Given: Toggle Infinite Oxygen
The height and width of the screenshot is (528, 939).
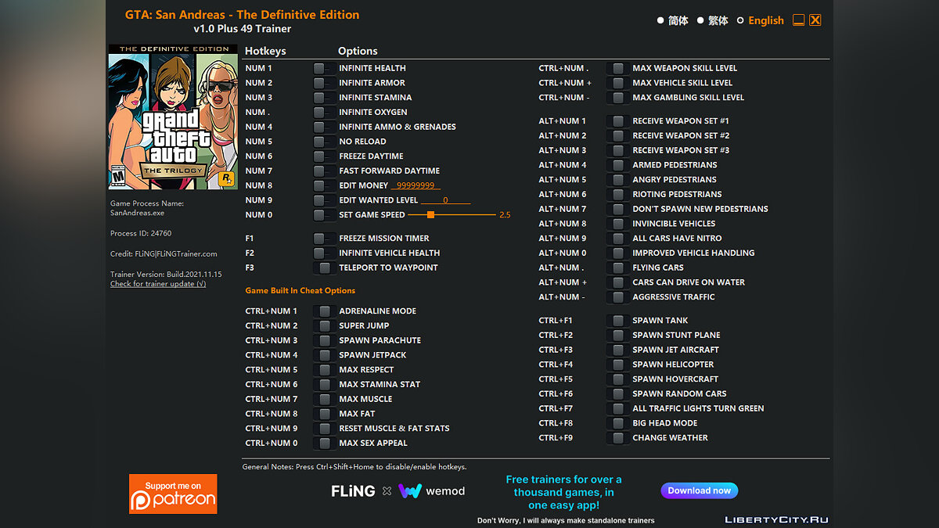Looking at the screenshot, I should [324, 112].
